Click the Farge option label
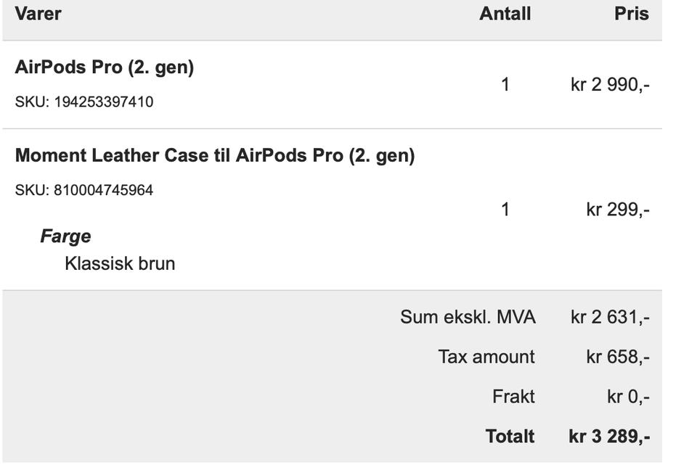697x470 pixels. click(x=65, y=236)
